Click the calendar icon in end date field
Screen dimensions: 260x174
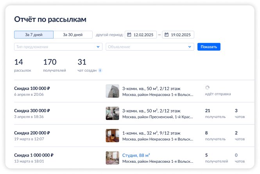[167, 35]
